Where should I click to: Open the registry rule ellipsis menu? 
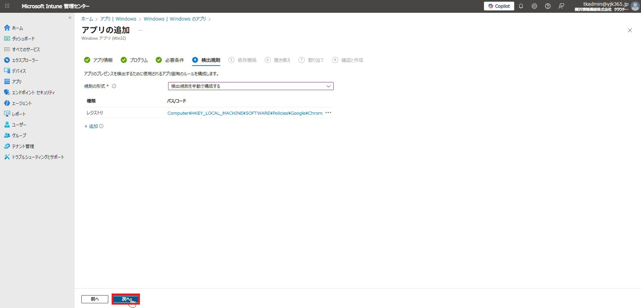[x=328, y=113]
